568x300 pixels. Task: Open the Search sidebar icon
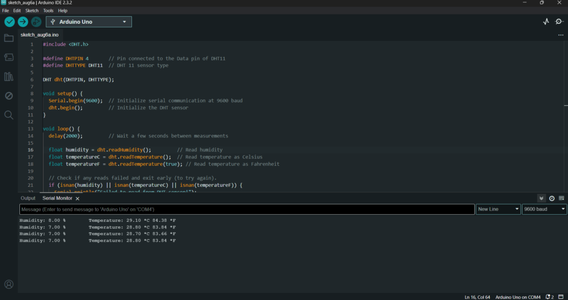point(9,115)
